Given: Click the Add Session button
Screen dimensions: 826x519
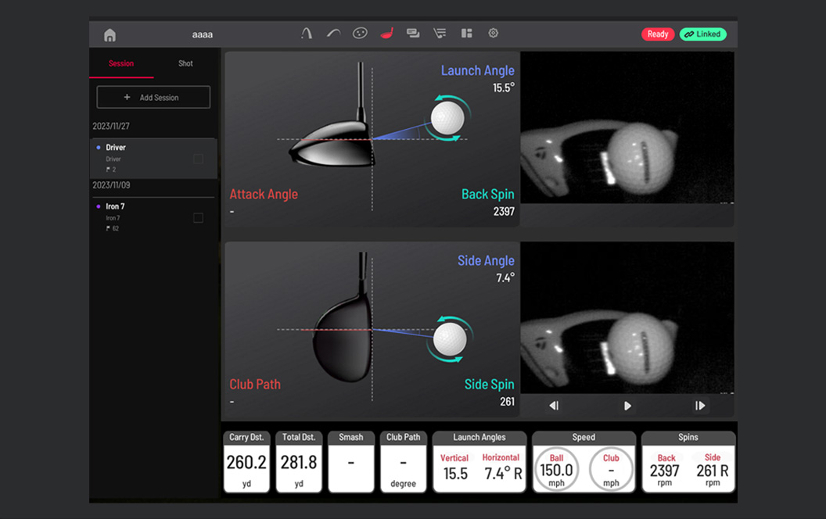Looking at the screenshot, I should 153,98.
